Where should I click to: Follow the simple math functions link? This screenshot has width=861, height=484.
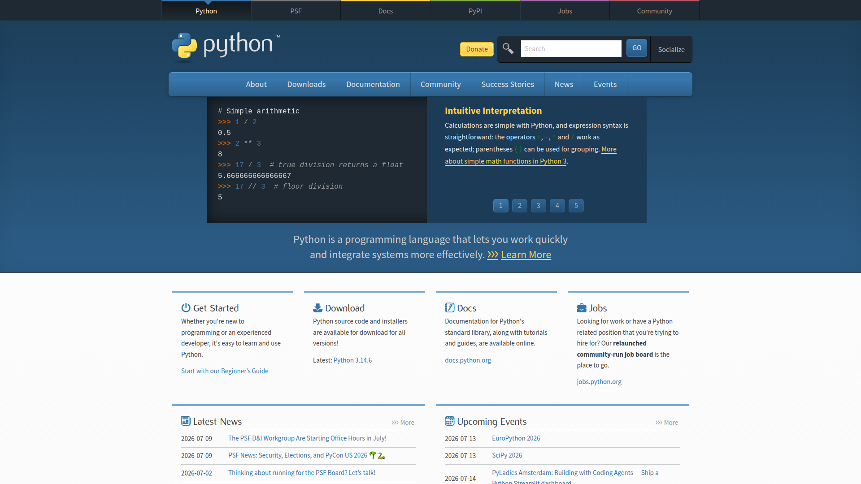(505, 161)
